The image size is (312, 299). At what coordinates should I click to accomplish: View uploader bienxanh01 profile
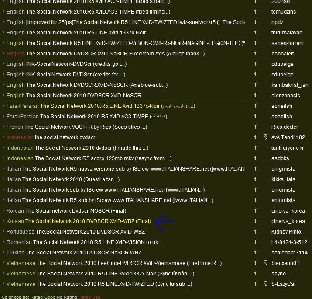coord(285,263)
